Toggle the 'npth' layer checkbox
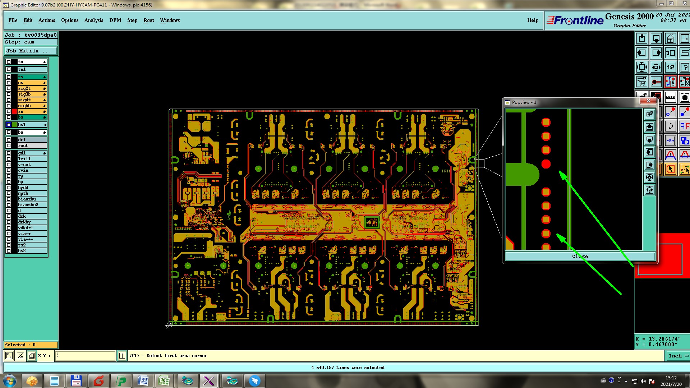Viewport: 690px width, 388px height. point(9,193)
